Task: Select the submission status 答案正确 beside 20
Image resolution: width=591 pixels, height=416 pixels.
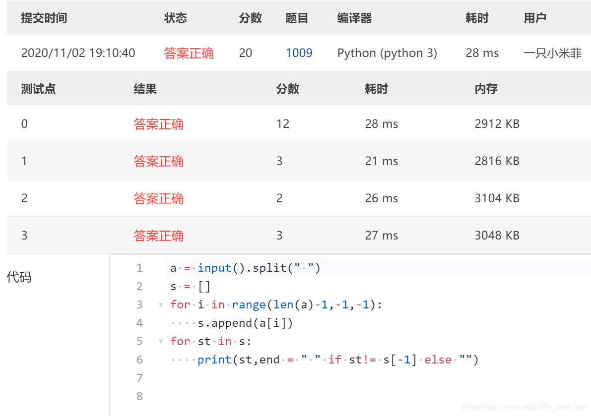Action: point(189,53)
